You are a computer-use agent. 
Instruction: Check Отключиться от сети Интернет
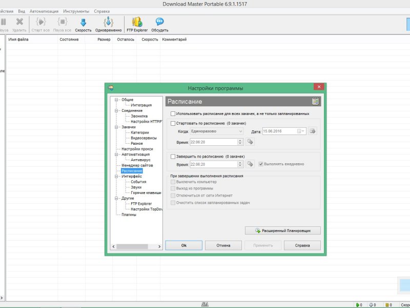click(173, 196)
